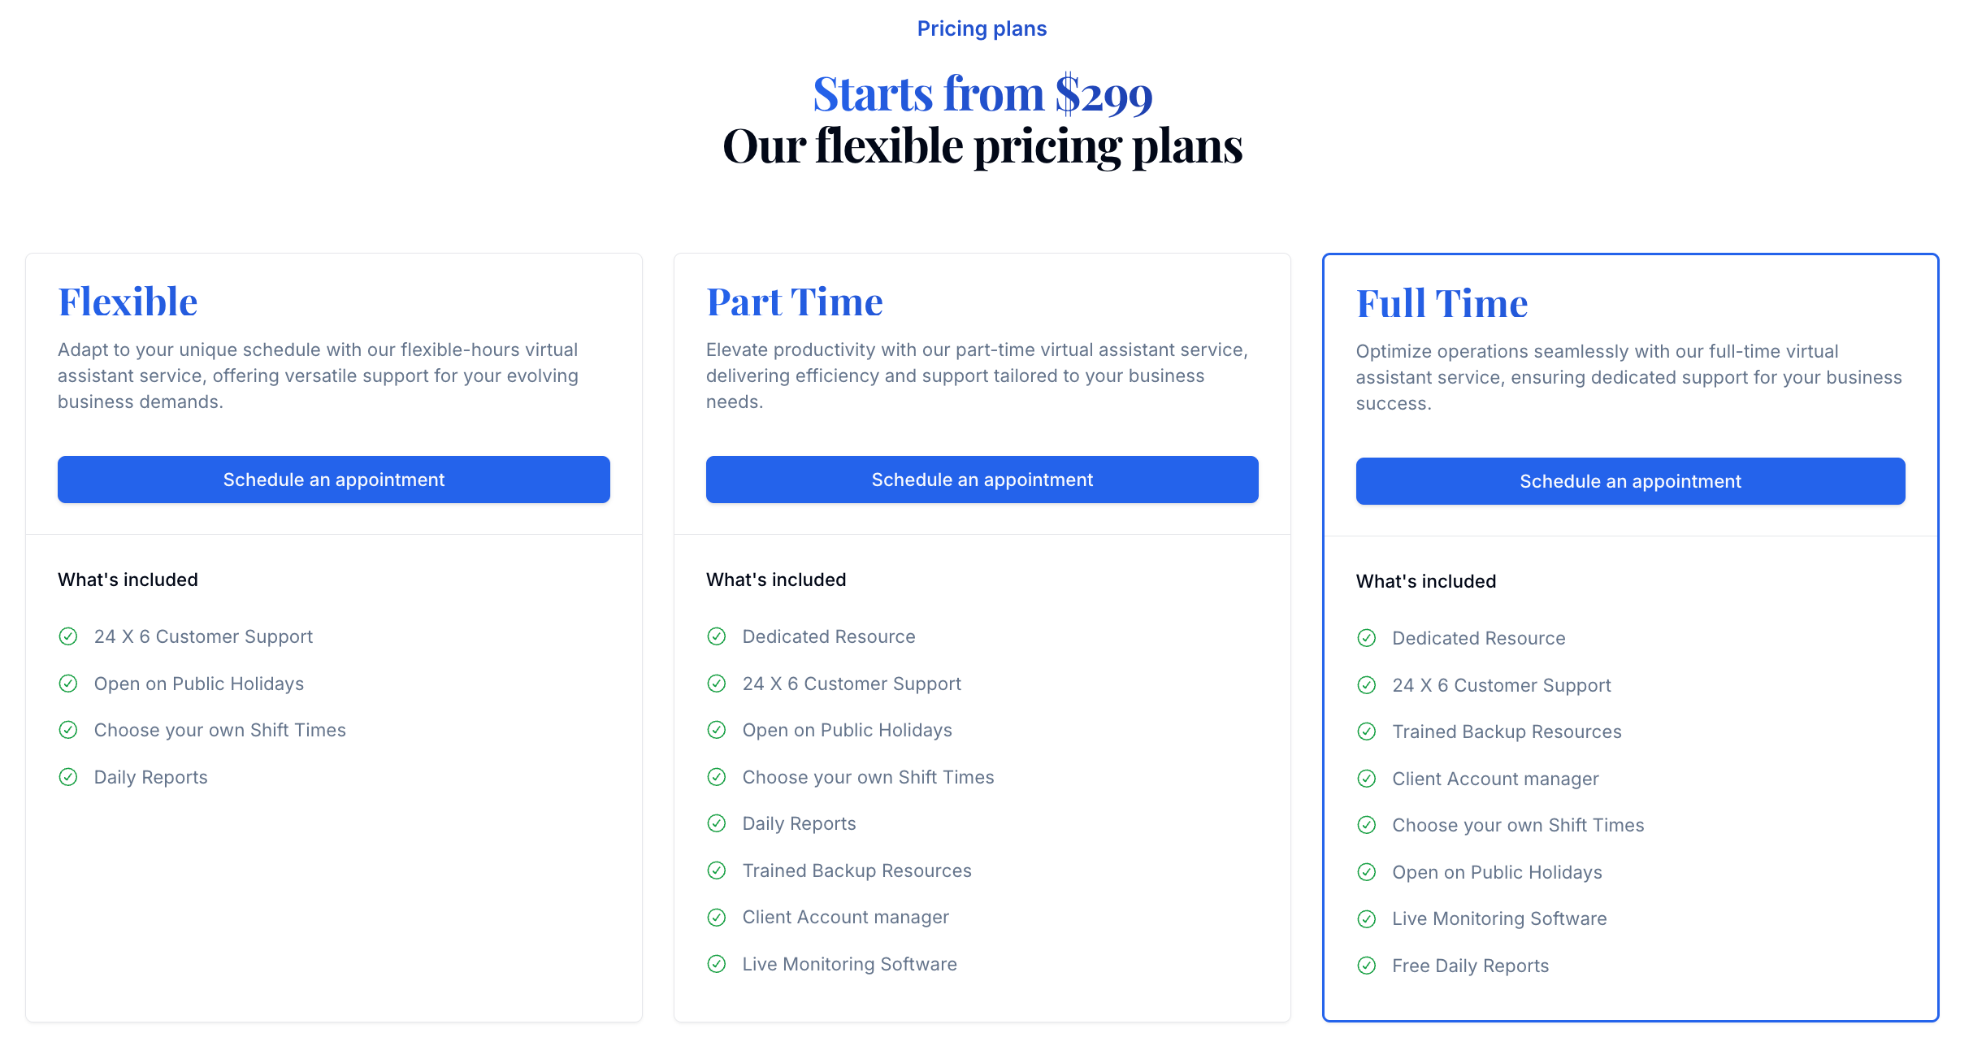Click Schedule an appointment under Flexible plan
The height and width of the screenshot is (1055, 1973).
pyautogui.click(x=333, y=480)
